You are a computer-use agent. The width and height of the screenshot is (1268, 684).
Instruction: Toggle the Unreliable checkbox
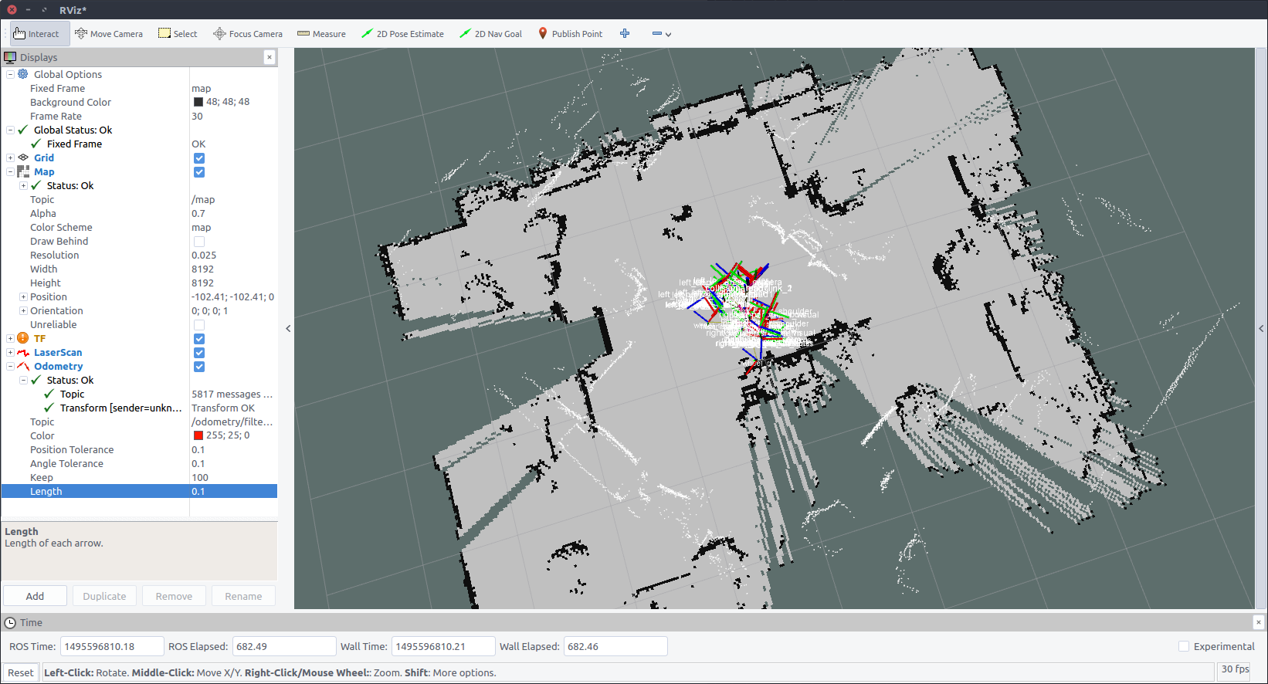[199, 324]
